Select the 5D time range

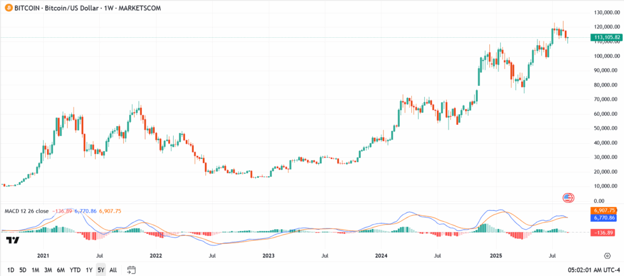point(23,270)
